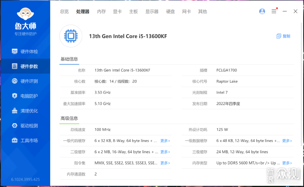Click the 6 x 2 MB L2 cache value

click(126, 151)
